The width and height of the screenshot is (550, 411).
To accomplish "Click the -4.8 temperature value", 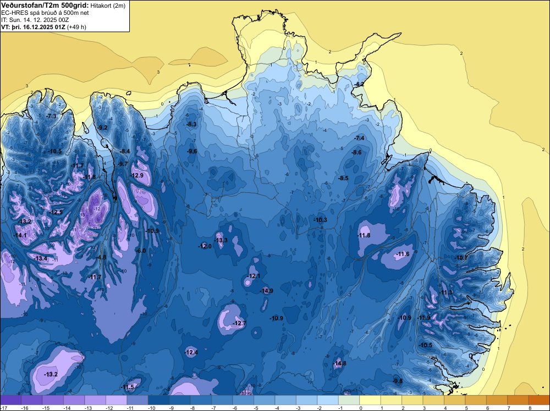I will (x=101, y=258).
